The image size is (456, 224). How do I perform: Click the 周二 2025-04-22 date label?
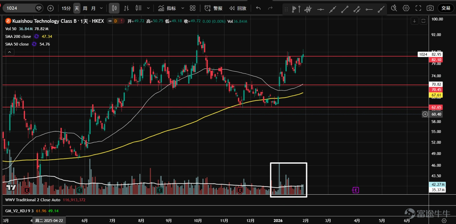pyautogui.click(x=49, y=221)
